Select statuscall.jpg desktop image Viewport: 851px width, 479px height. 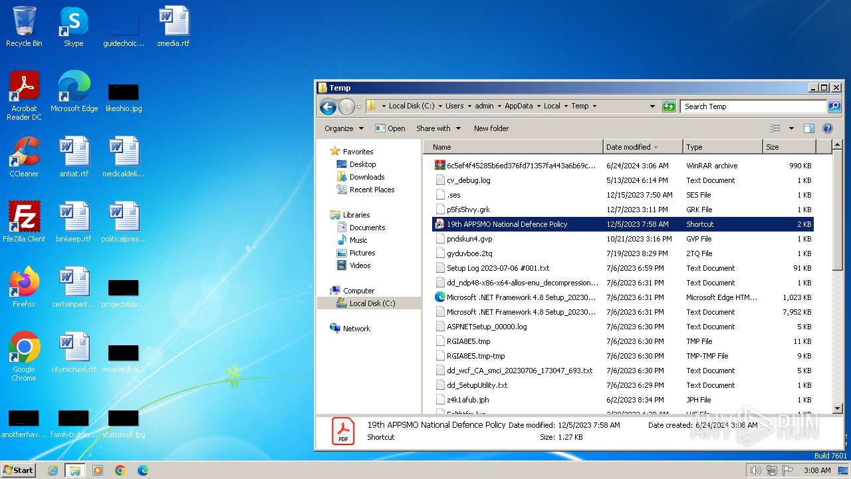click(x=124, y=423)
